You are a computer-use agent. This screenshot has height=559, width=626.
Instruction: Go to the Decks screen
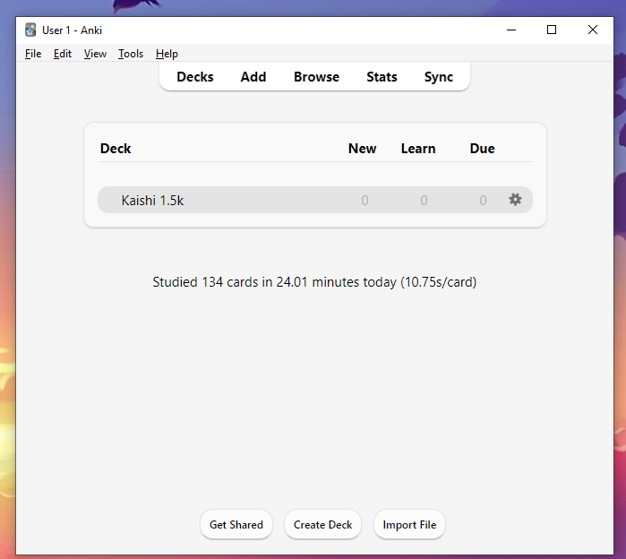195,77
